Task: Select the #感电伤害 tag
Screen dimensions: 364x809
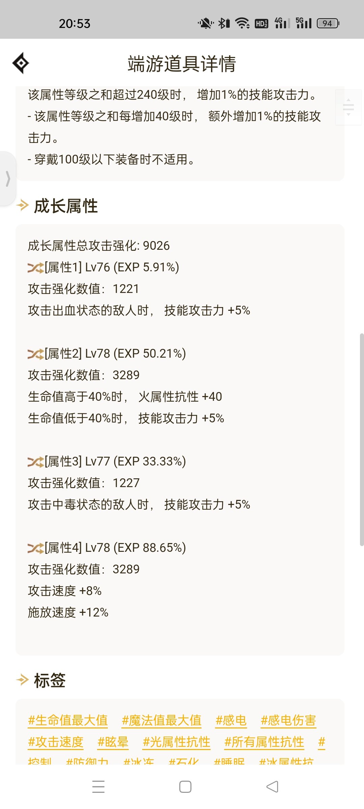Action: [289, 720]
